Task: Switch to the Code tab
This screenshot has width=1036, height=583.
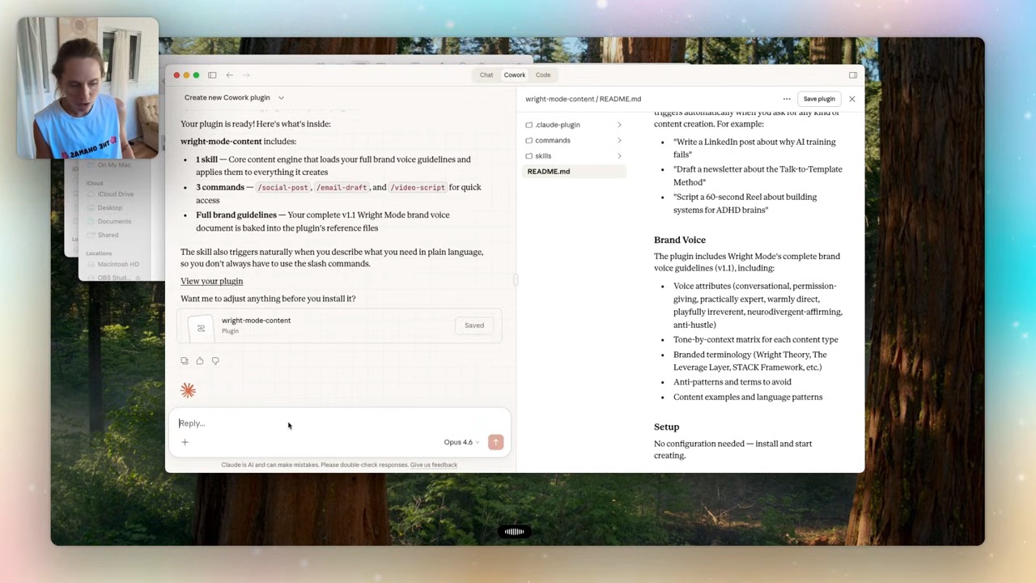Action: coord(543,75)
